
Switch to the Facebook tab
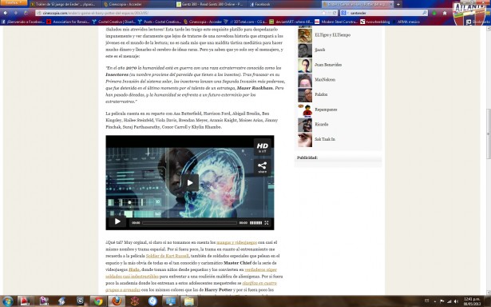point(260,4)
